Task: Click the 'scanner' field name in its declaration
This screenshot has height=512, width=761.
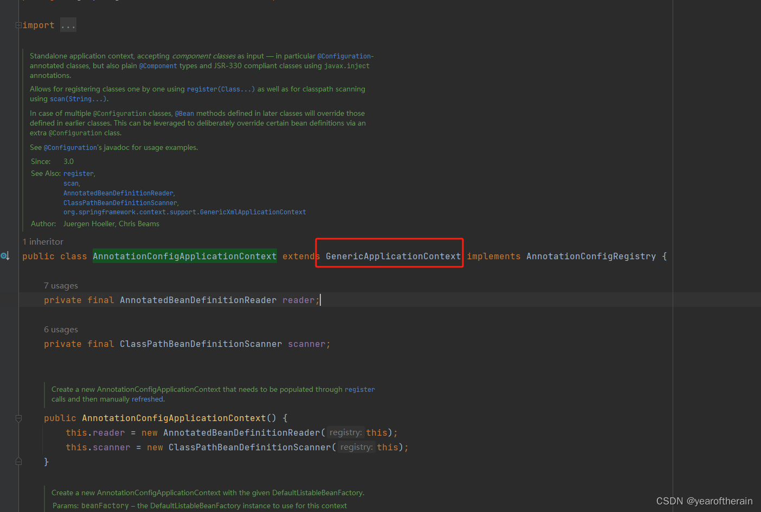Action: [x=307, y=344]
